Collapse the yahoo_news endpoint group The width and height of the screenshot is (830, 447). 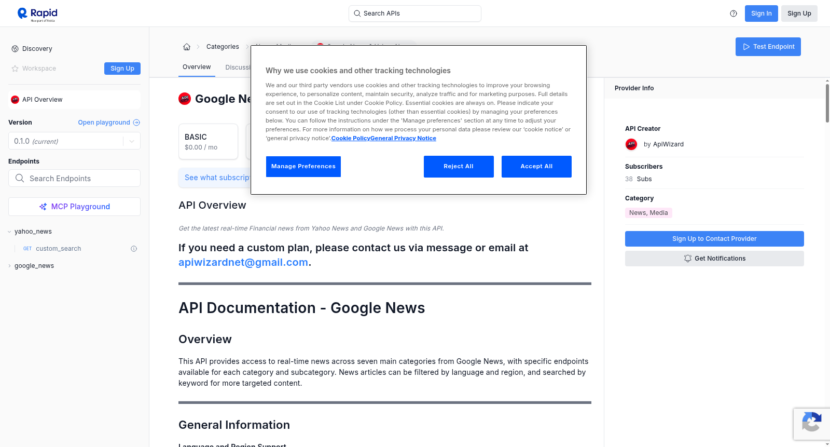(33, 232)
